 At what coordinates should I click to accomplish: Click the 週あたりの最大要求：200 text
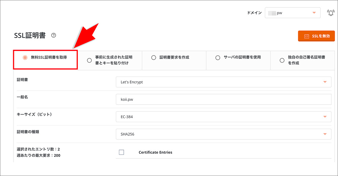(x=39, y=155)
